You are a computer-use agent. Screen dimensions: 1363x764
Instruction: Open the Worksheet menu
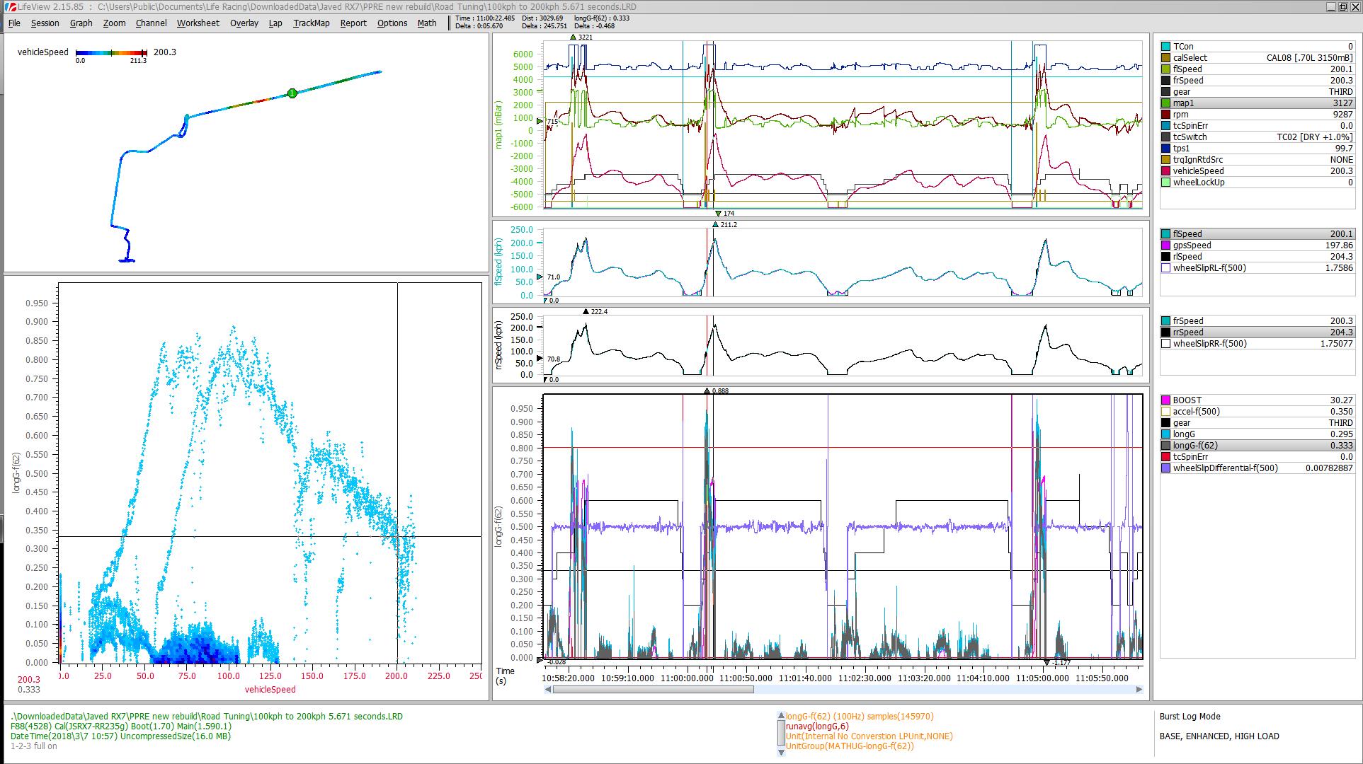[x=198, y=23]
